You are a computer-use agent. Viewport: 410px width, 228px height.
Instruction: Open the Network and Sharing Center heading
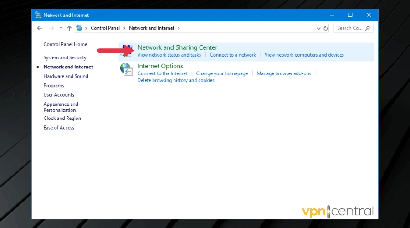pos(177,47)
